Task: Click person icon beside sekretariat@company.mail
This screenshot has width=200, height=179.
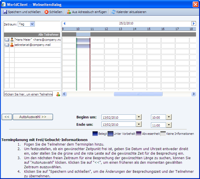Action: click(x=12, y=45)
